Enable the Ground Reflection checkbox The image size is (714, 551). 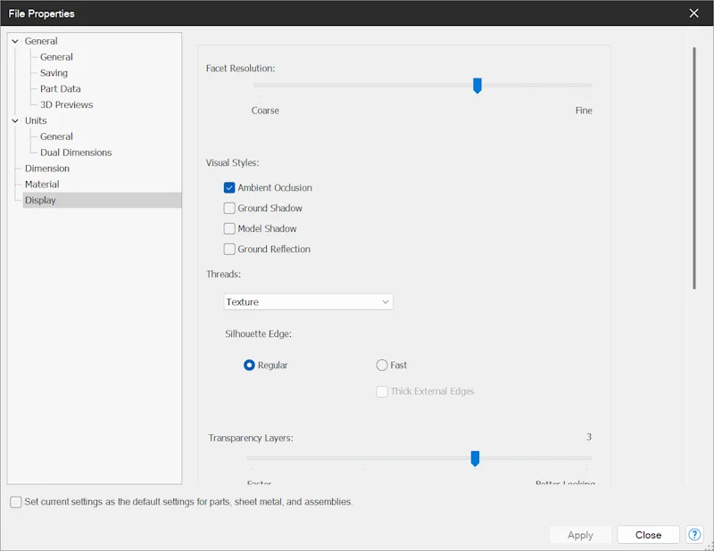click(x=229, y=249)
